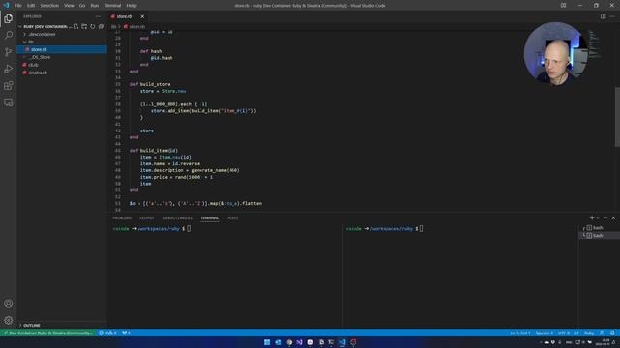
Task: Open the Edit menu
Action: 31,6
